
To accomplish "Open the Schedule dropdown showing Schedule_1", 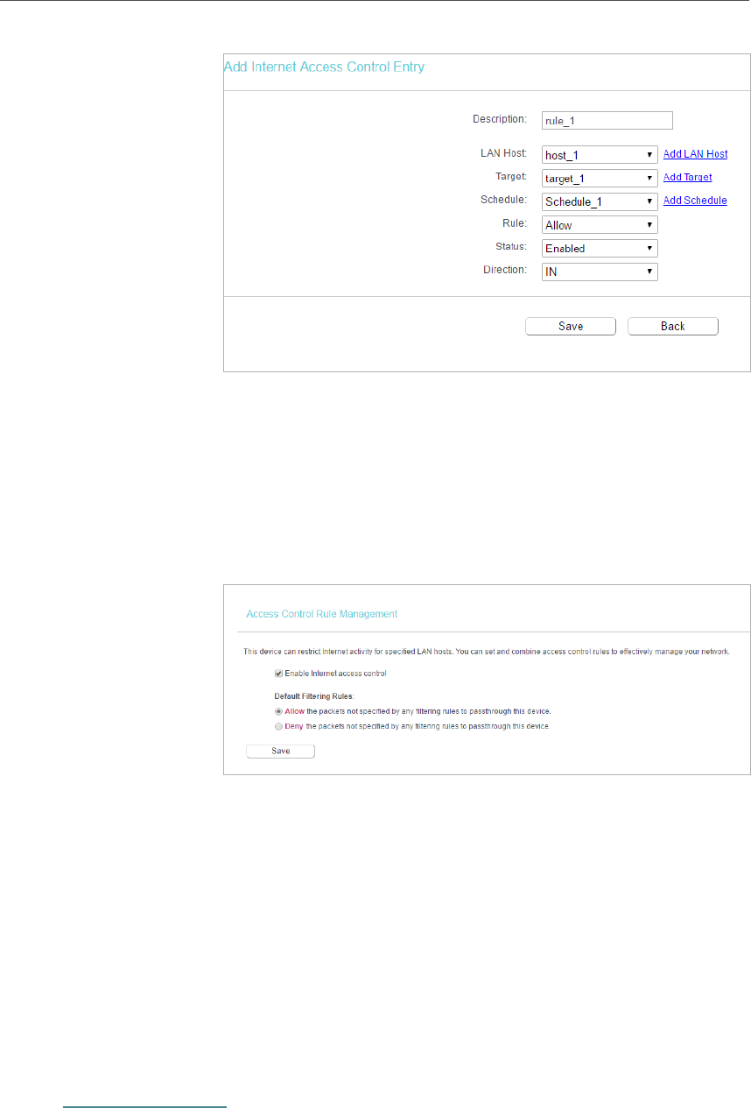I will coord(600,201).
